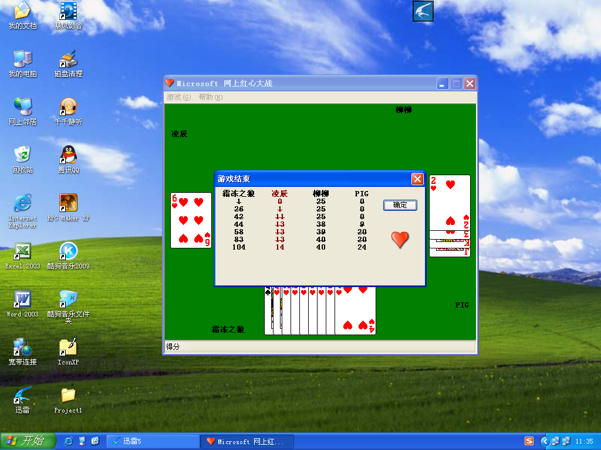
Task: Close the 游戏结束 dialog
Action: 417,179
